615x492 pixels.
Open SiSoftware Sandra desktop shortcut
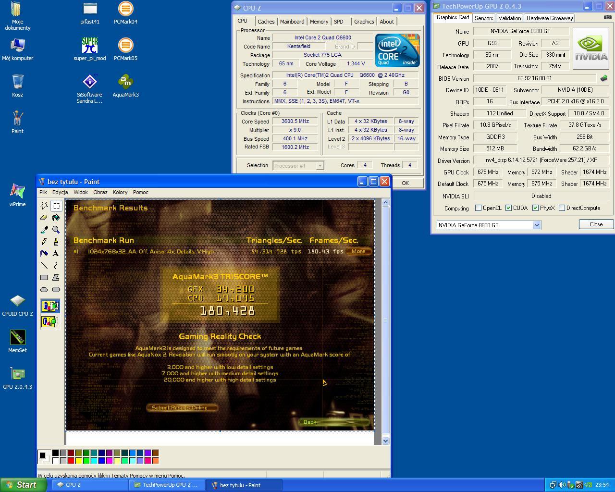pyautogui.click(x=90, y=89)
